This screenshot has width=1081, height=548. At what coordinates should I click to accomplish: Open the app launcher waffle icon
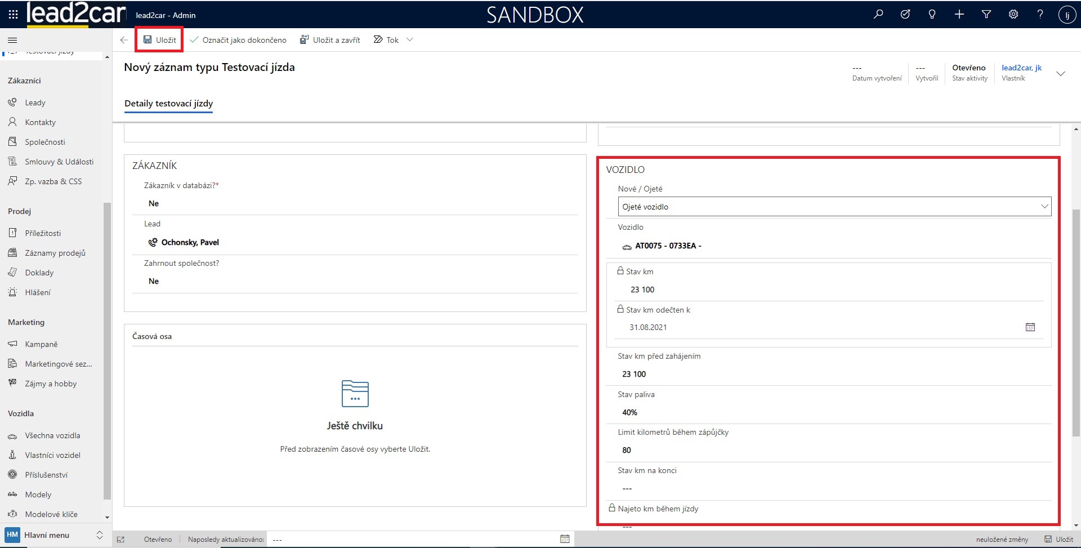[x=13, y=15]
